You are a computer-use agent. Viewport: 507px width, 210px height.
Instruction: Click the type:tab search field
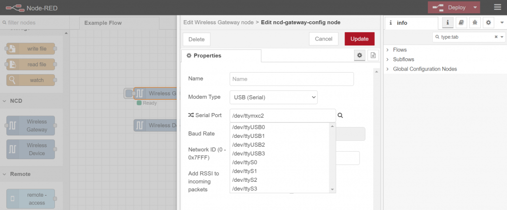tap(465, 37)
